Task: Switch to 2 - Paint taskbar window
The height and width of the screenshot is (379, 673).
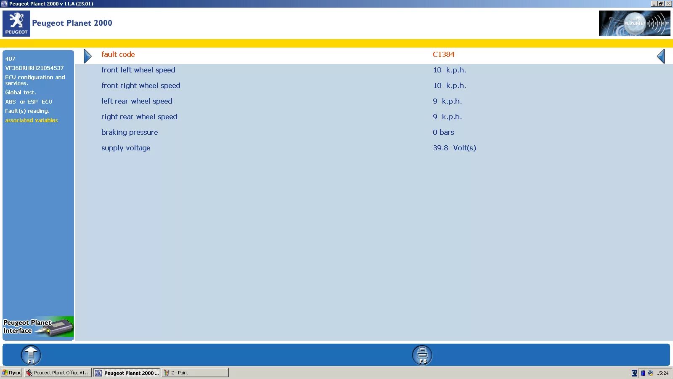Action: click(195, 373)
